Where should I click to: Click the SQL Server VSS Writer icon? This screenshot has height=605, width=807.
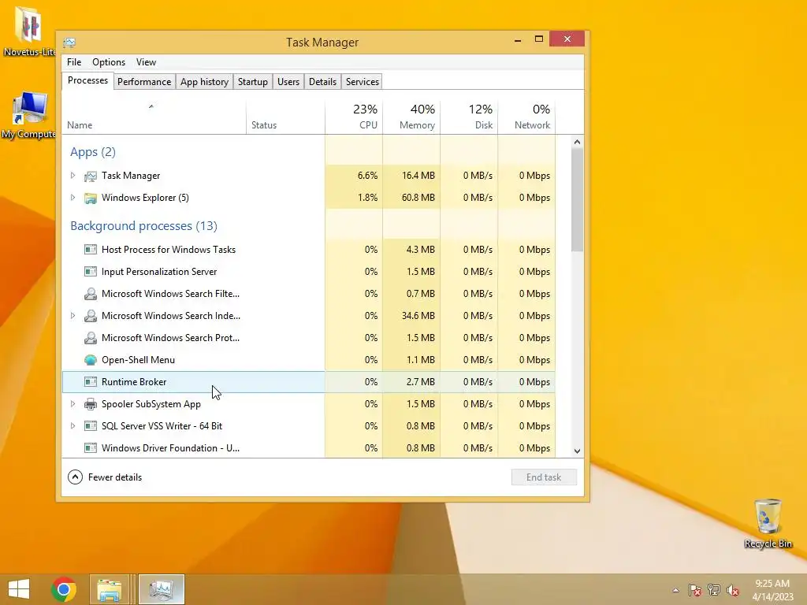click(91, 426)
